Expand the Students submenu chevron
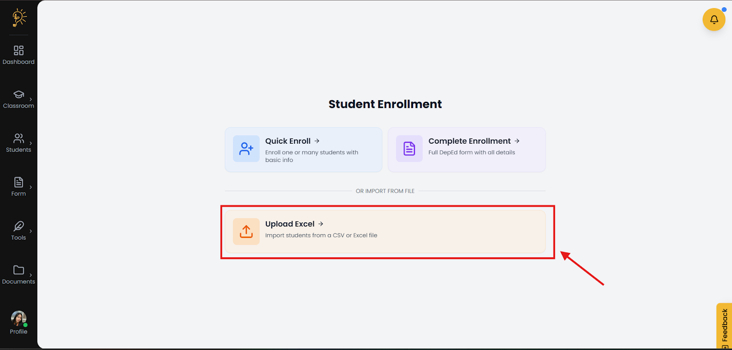 [x=31, y=143]
